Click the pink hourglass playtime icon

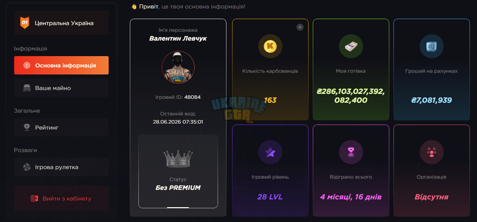[x=351, y=152]
